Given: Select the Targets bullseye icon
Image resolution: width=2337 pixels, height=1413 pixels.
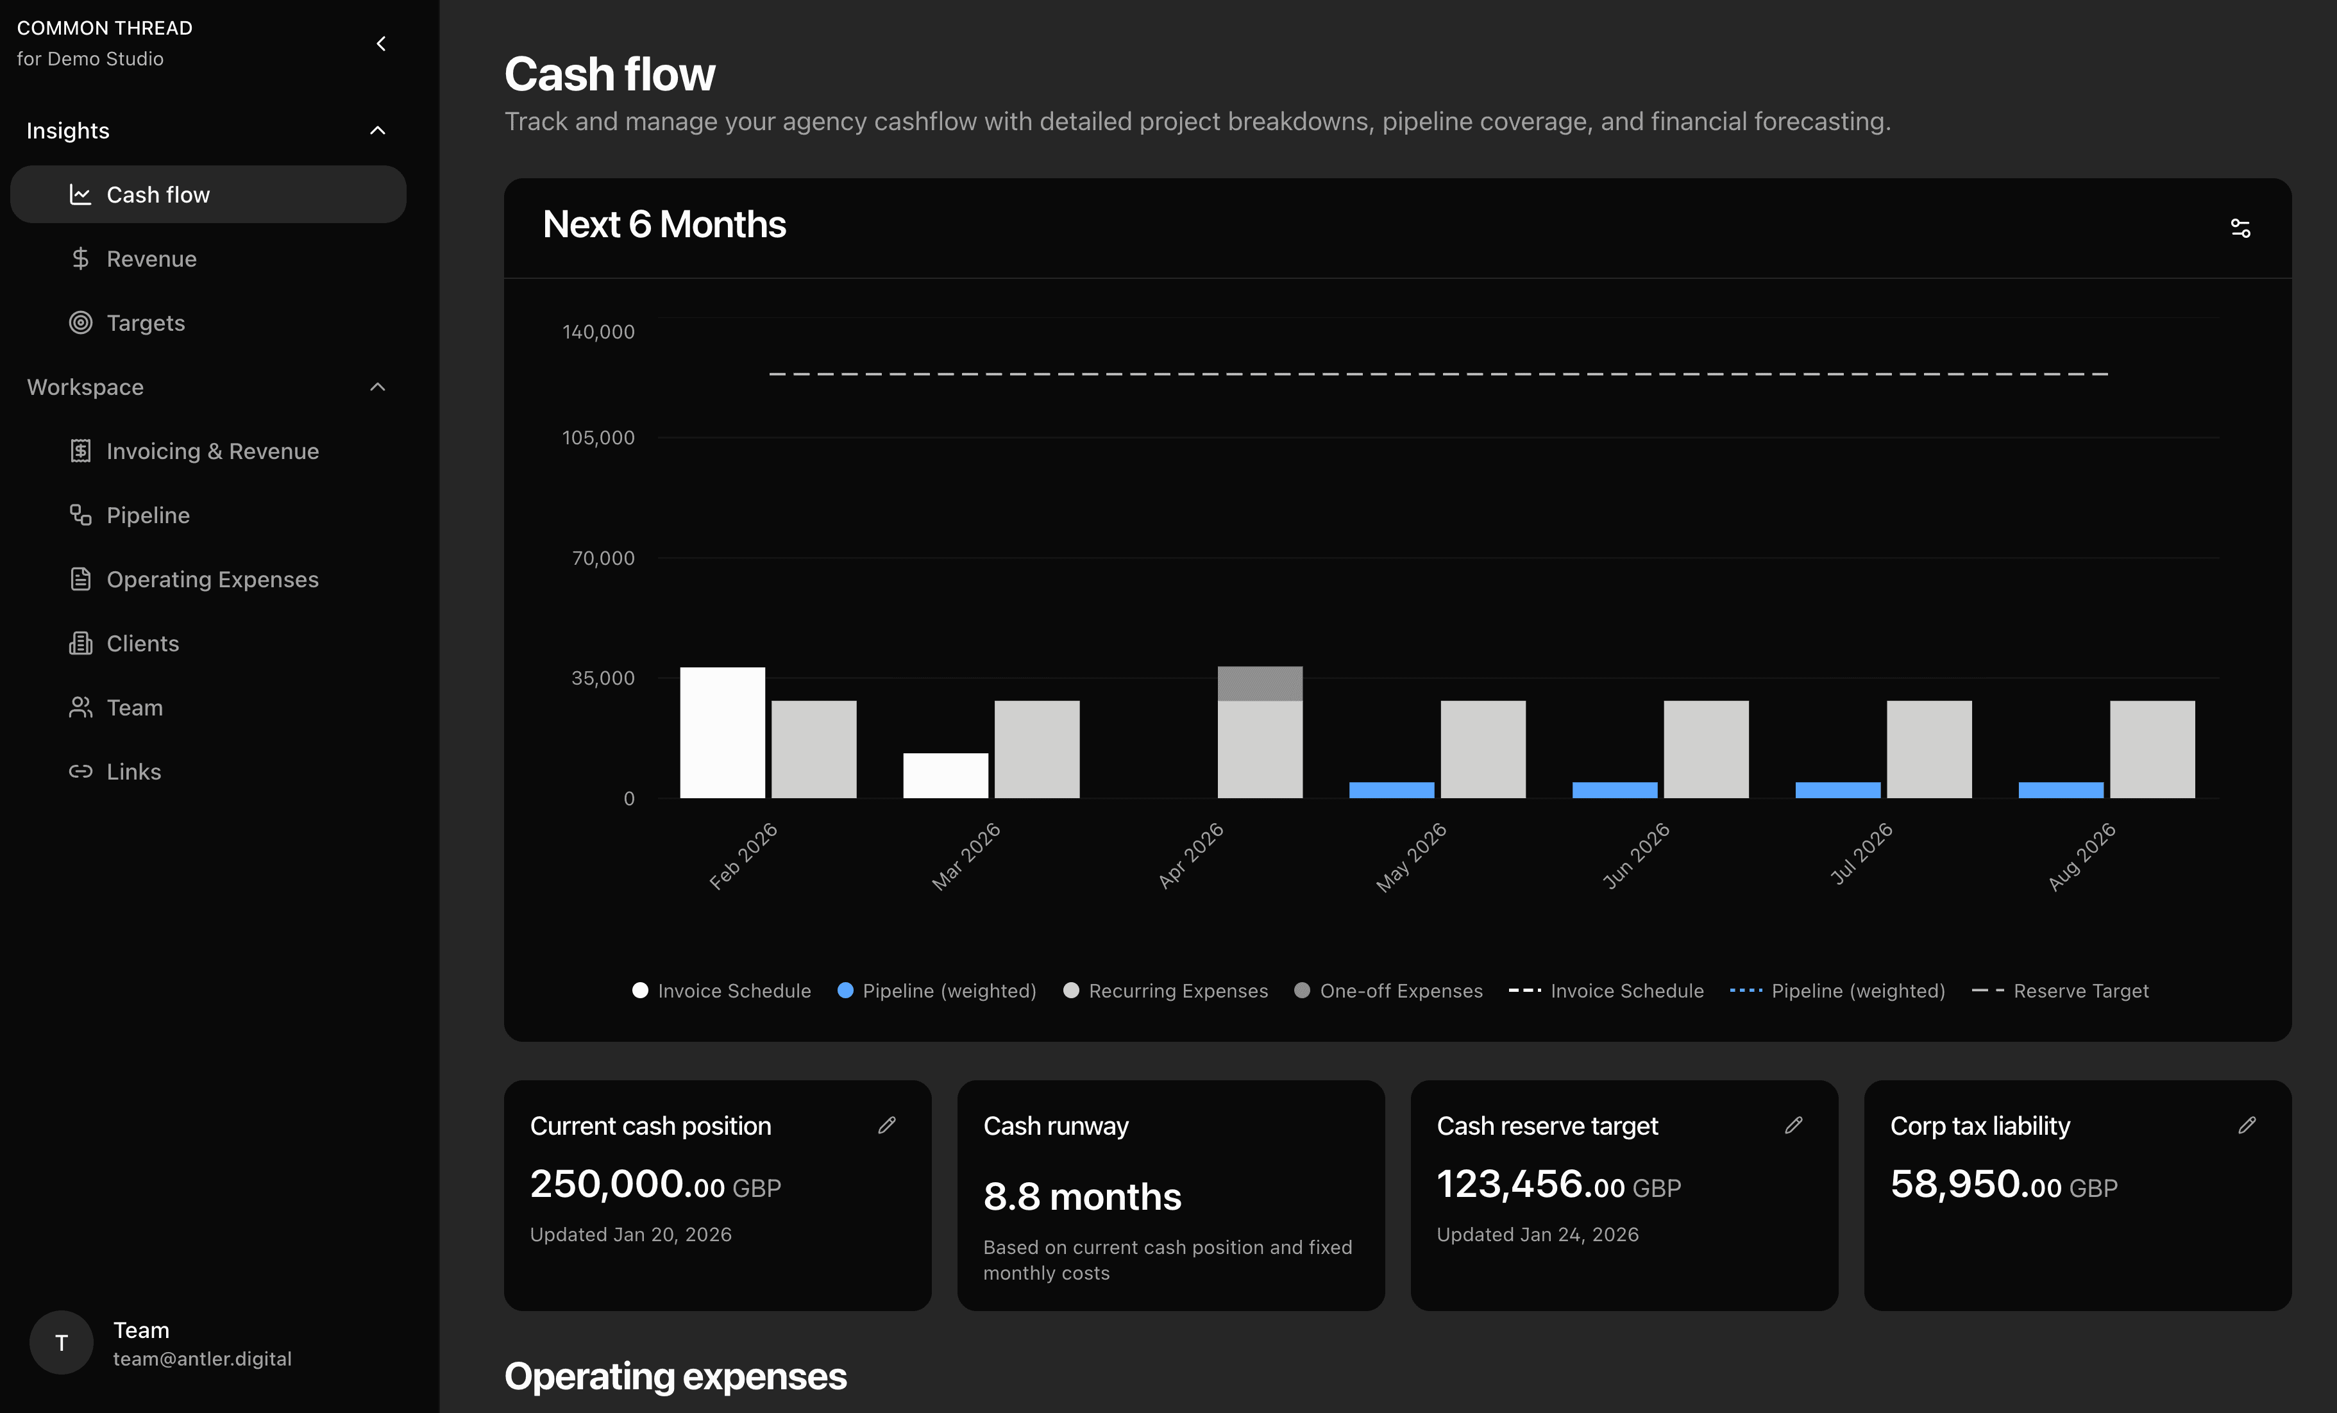Looking at the screenshot, I should pos(81,322).
